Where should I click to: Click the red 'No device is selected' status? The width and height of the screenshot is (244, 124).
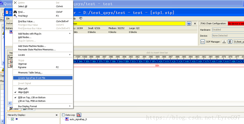236,24
